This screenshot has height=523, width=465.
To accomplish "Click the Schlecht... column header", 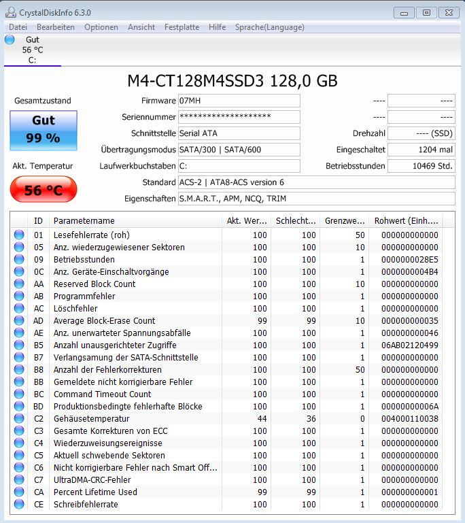I will (x=295, y=221).
